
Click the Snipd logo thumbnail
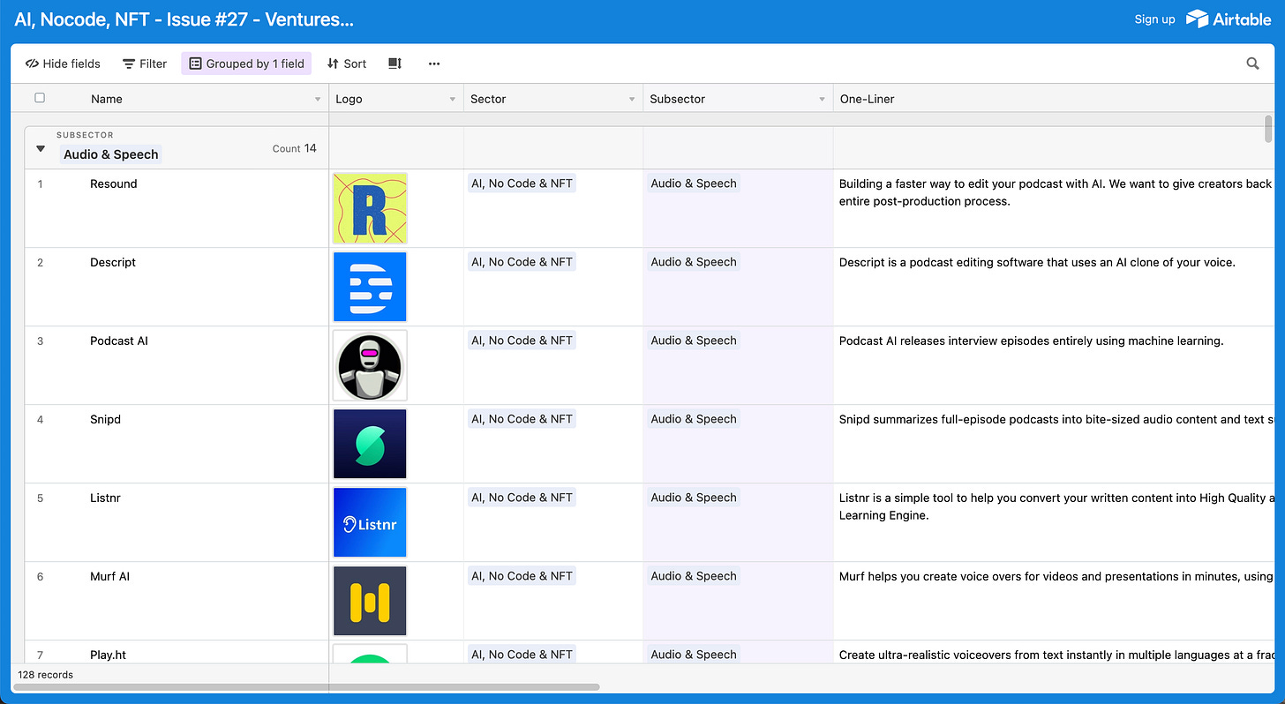coord(370,444)
